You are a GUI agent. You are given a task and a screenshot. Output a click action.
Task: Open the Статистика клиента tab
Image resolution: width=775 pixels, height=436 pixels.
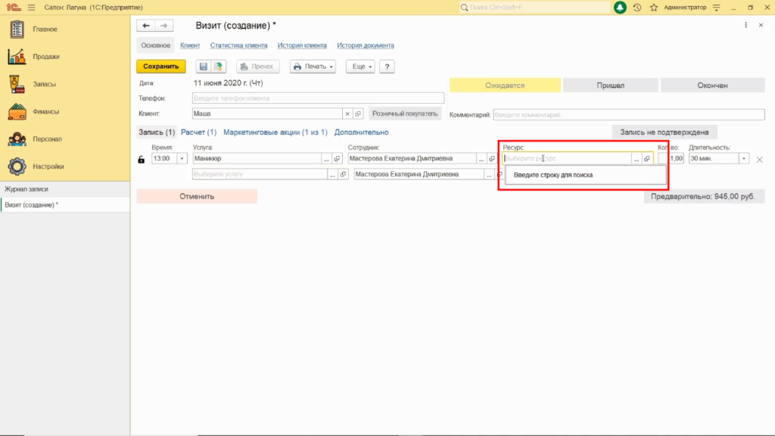[x=238, y=45]
